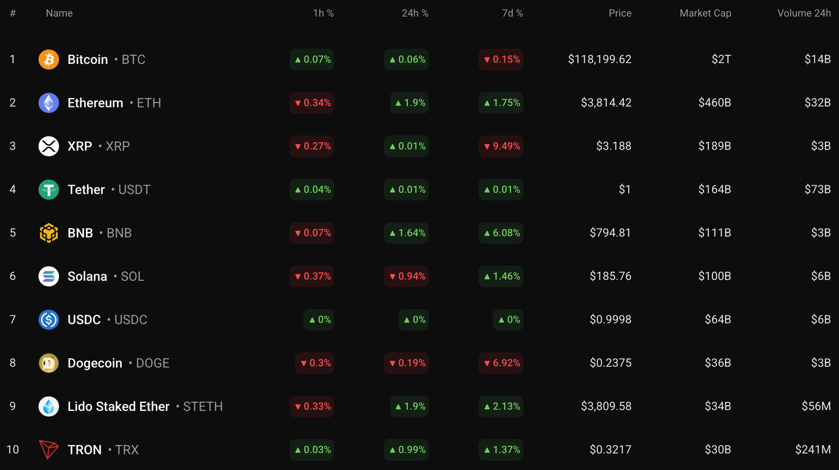Click the Ethereum diamond logo
Image resolution: width=839 pixels, height=470 pixels.
pyautogui.click(x=49, y=103)
